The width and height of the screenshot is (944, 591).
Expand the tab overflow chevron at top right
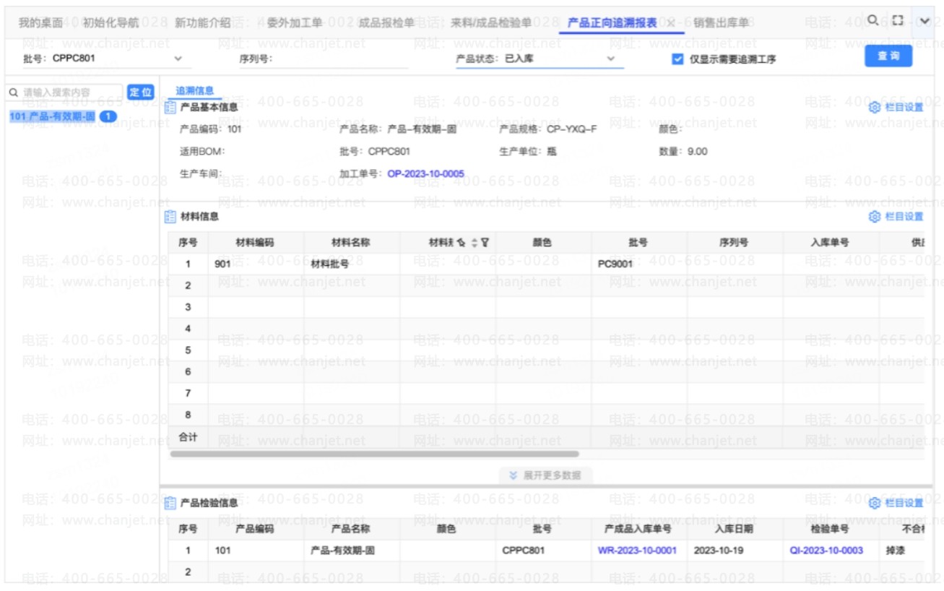[924, 22]
